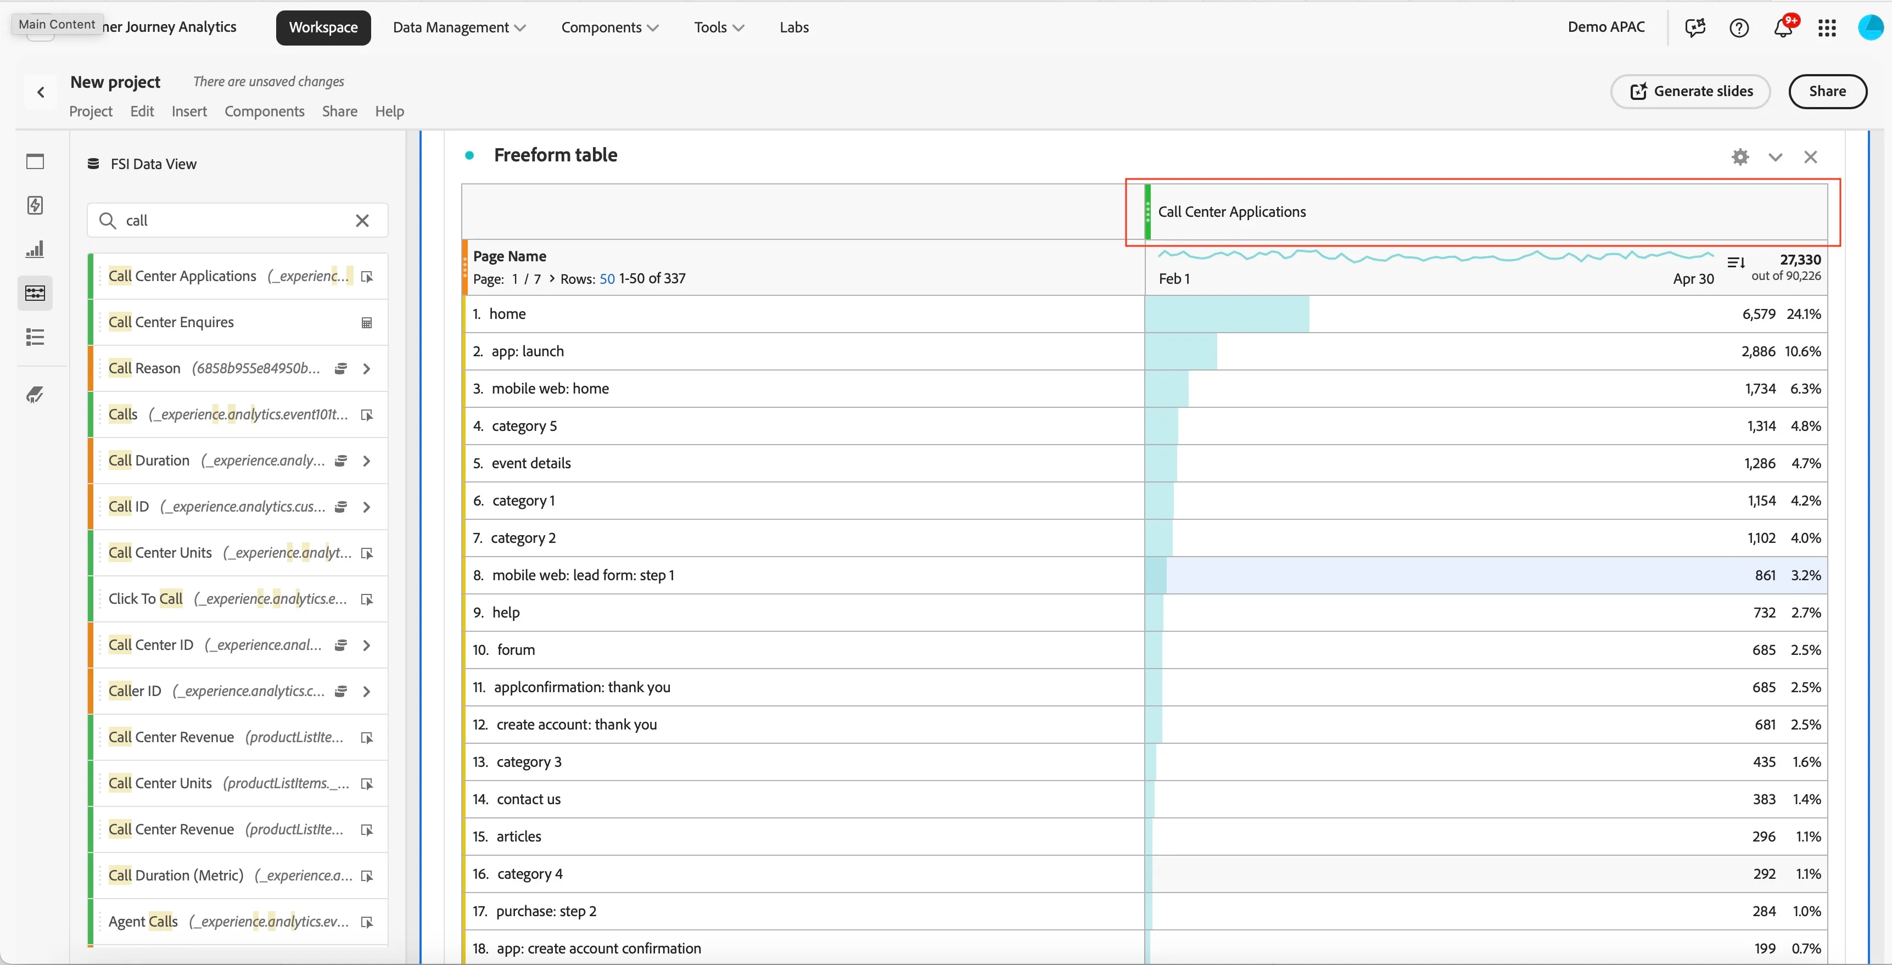Open the Panels icon in left rail

tap(35, 161)
